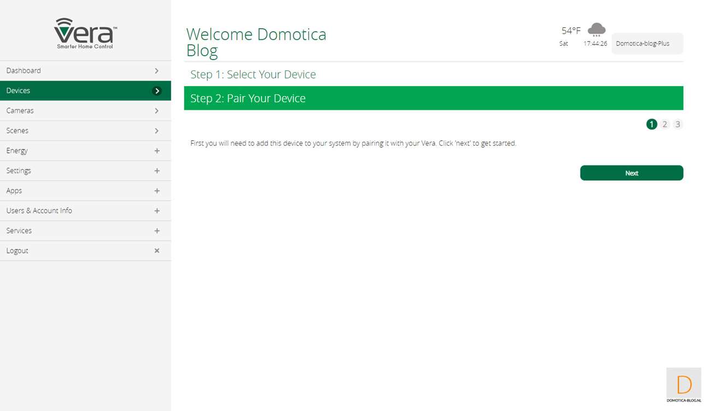Open Step 1: Select Your Device

pyautogui.click(x=253, y=75)
